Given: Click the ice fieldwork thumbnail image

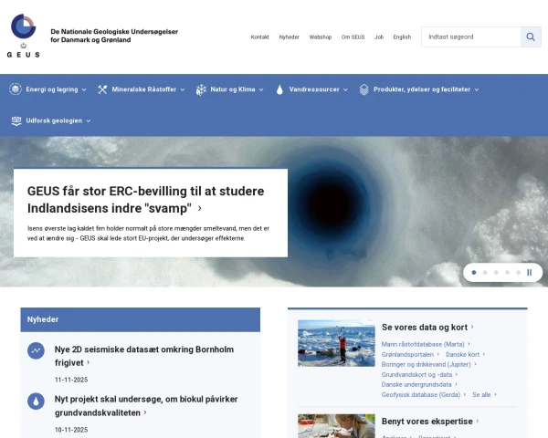Looking at the screenshot, I should click(336, 343).
